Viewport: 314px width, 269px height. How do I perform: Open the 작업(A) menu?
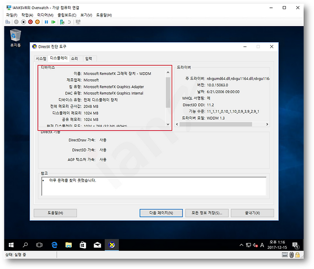pos(27,15)
